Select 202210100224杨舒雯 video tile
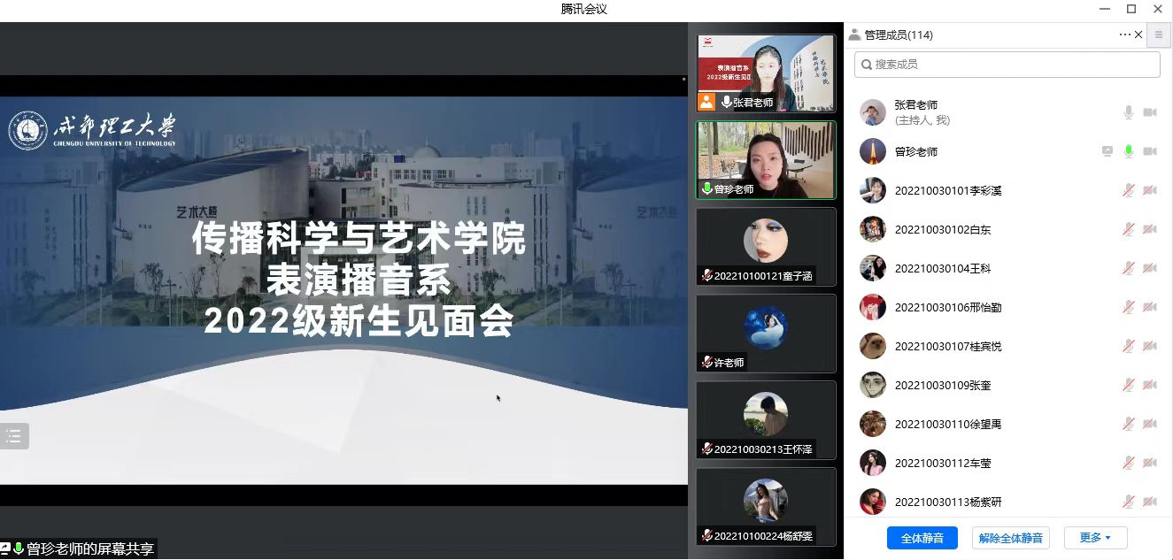Image resolution: width=1173 pixels, height=560 pixels. (x=766, y=507)
